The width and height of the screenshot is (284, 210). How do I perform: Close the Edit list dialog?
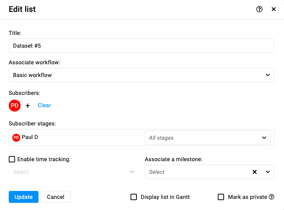pos(274,9)
